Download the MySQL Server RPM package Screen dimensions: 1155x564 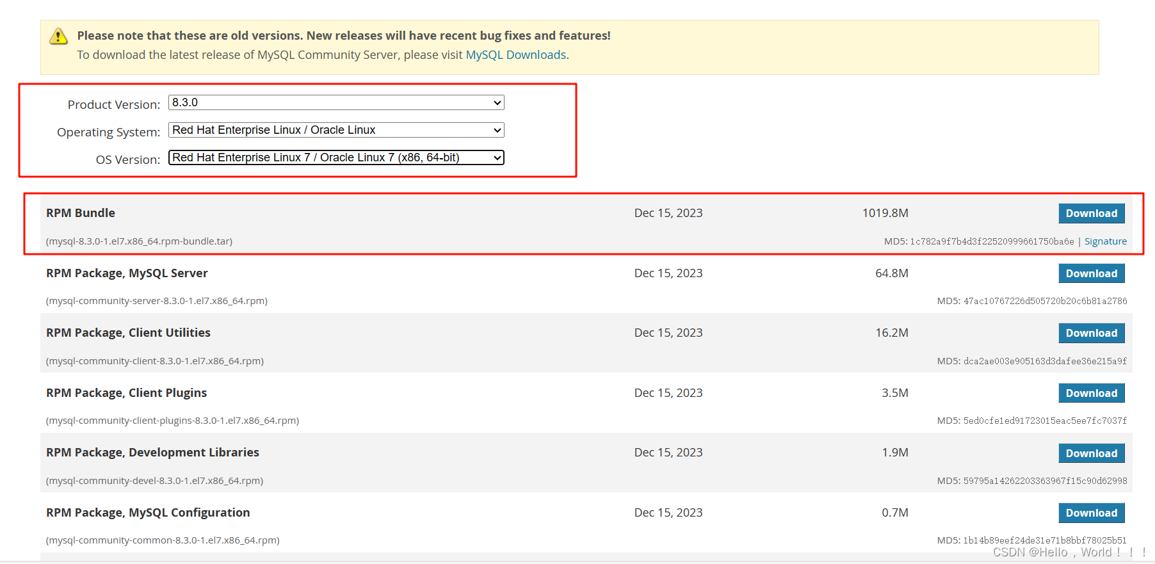1092,273
